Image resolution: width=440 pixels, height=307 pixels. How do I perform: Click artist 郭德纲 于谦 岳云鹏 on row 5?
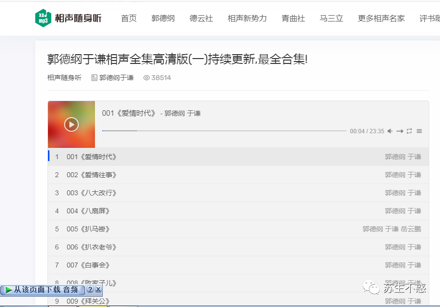(392, 229)
